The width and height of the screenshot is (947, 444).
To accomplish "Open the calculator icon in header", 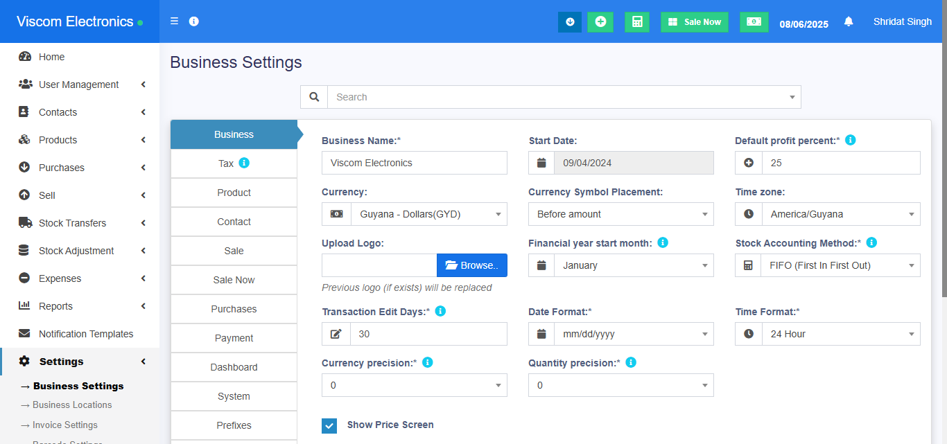I will click(x=636, y=22).
